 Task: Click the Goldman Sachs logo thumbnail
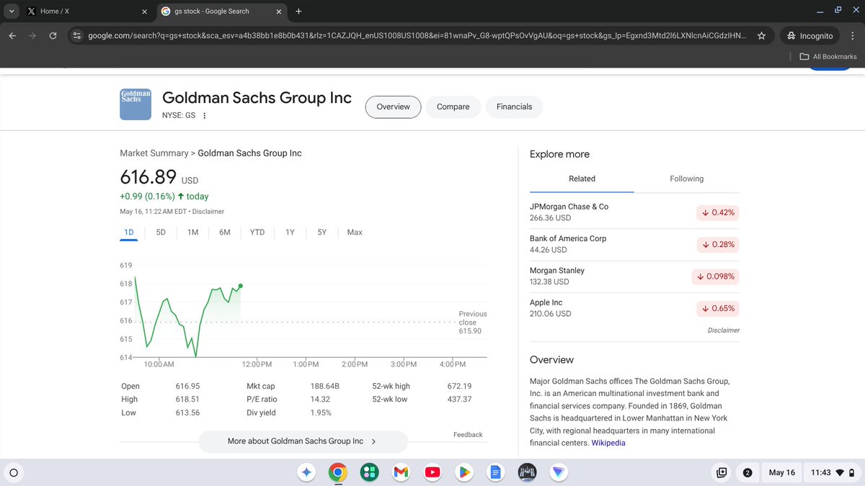click(136, 104)
